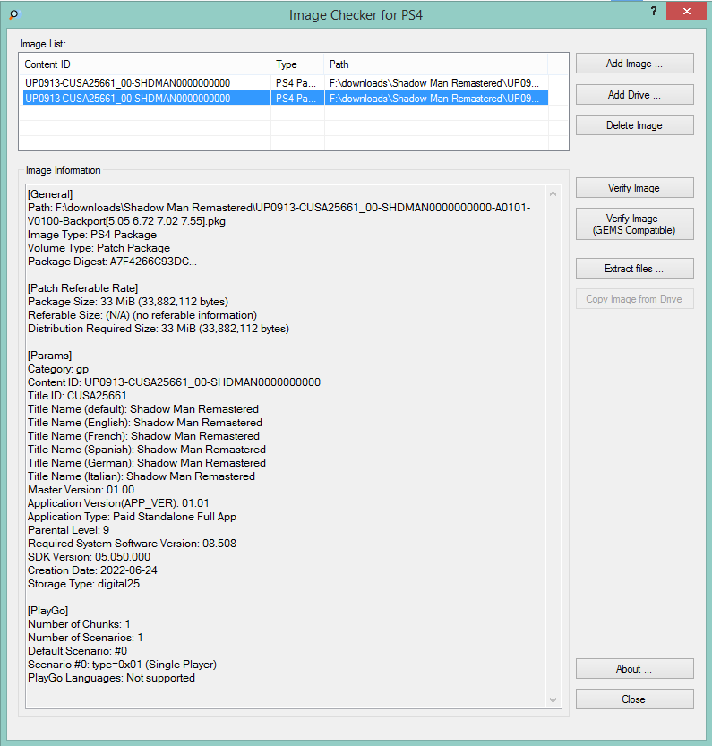Image resolution: width=712 pixels, height=746 pixels.
Task: Click the Master Version: 01.00 line
Action: pyautogui.click(x=81, y=490)
